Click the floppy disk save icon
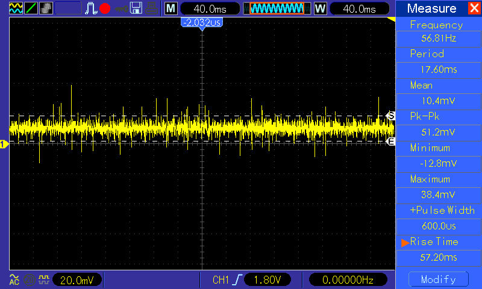This screenshot has height=289, width=482. 137,8
